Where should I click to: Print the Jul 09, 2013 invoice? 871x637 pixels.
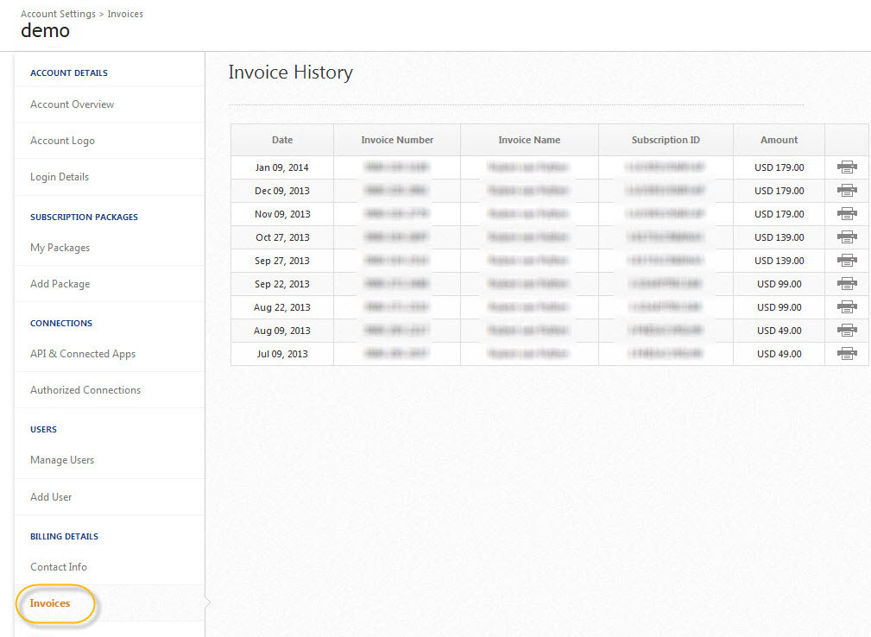point(847,354)
